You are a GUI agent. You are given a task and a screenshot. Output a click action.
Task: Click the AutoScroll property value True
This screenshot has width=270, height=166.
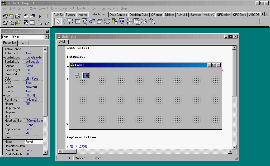pos(34,53)
